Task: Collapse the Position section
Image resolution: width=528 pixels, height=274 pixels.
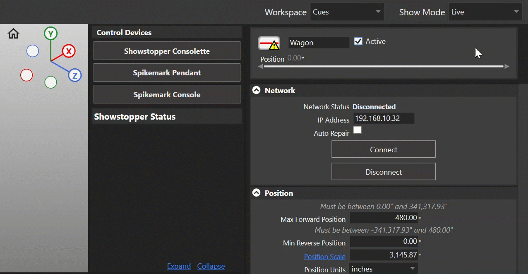Action: point(257,193)
